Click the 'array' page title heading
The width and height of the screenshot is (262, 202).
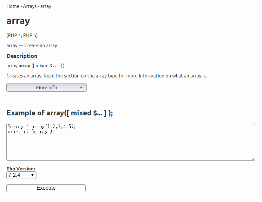18,21
